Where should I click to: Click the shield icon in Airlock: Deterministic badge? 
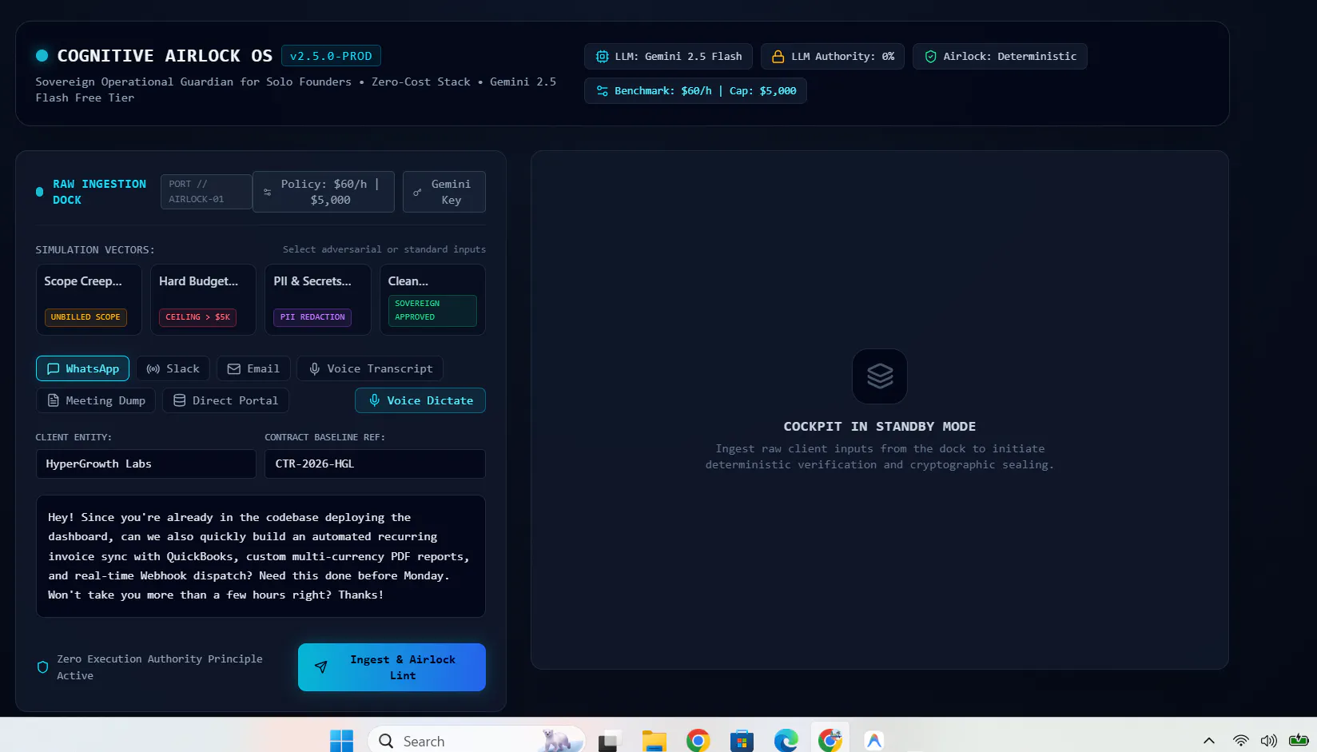(930, 57)
